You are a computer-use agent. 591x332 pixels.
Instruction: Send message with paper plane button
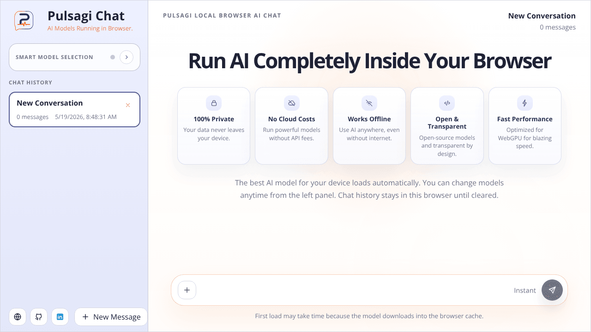(x=552, y=290)
